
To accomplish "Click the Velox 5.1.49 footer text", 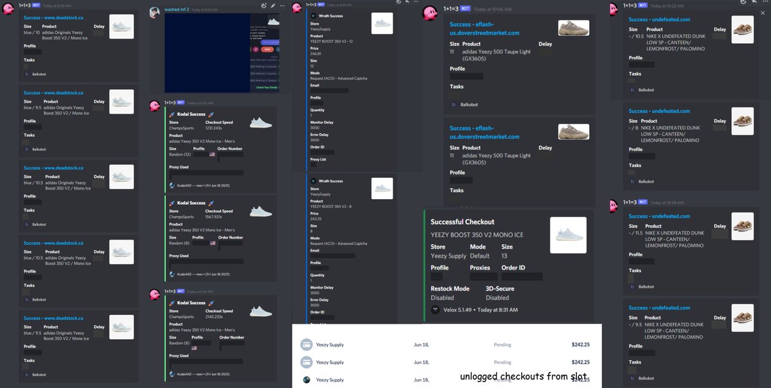I will click(459, 310).
